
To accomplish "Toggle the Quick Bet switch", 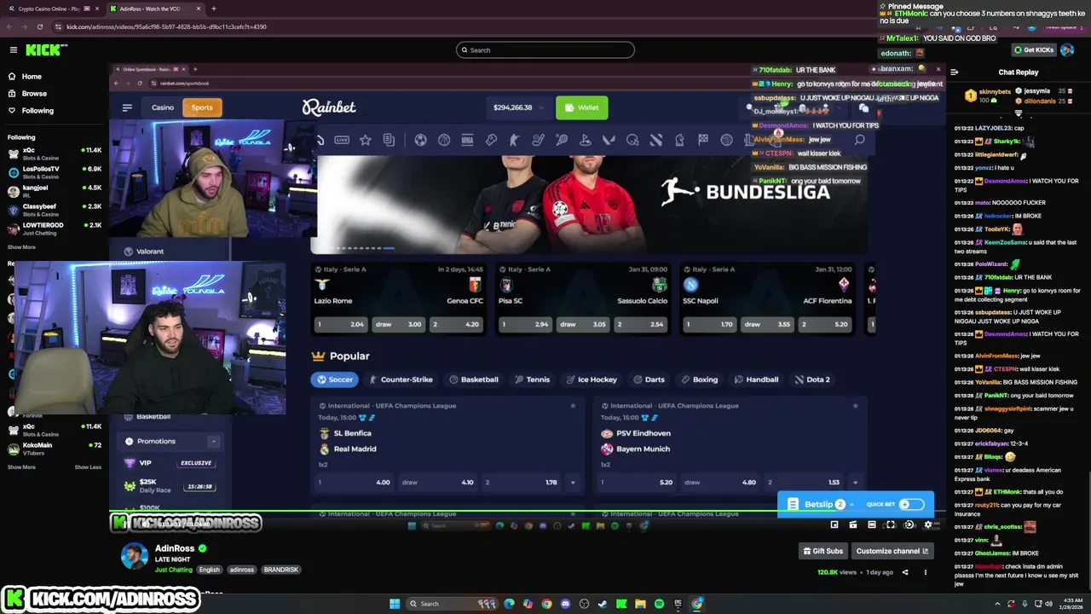I will coord(911,504).
